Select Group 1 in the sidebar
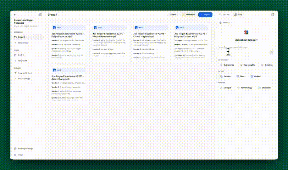288x170 pixels. click(x=28, y=37)
